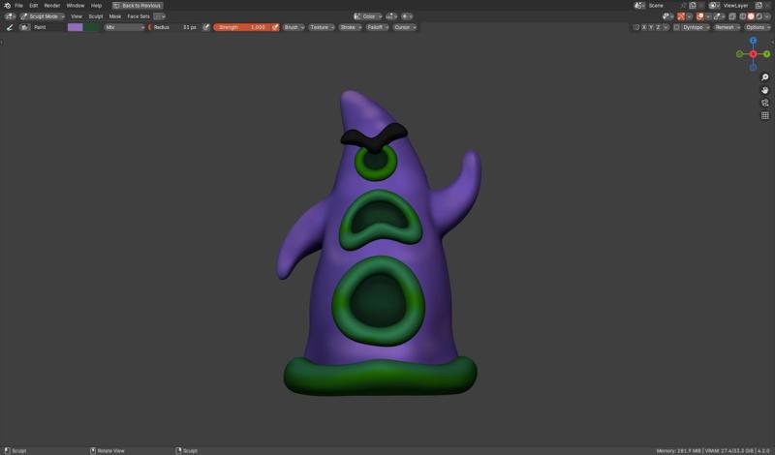
Task: Click the ViewLayer name field
Action: [x=737, y=6]
